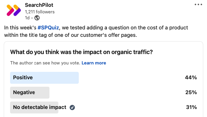Follow the #SPQuiz hashtag link
The image size is (207, 117).
click(x=48, y=28)
